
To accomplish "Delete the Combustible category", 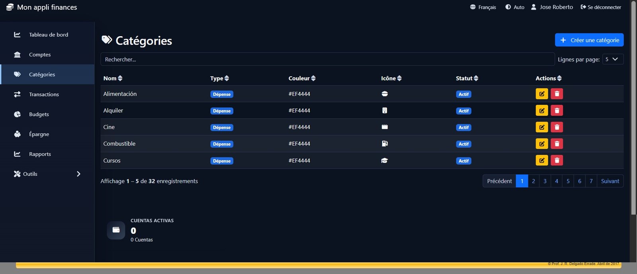I will tap(557, 144).
